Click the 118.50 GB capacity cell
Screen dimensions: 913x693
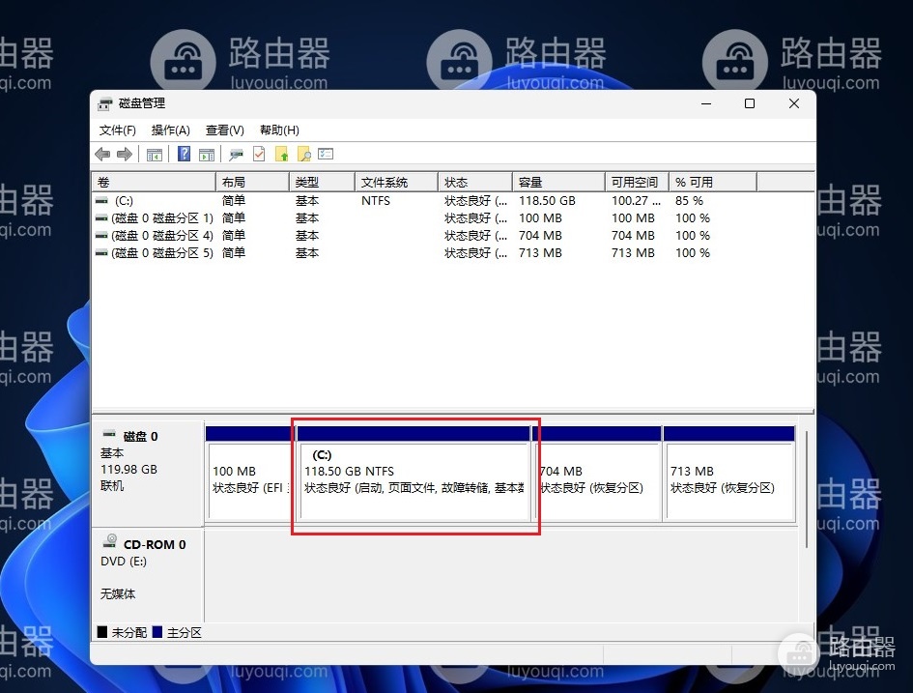point(547,200)
